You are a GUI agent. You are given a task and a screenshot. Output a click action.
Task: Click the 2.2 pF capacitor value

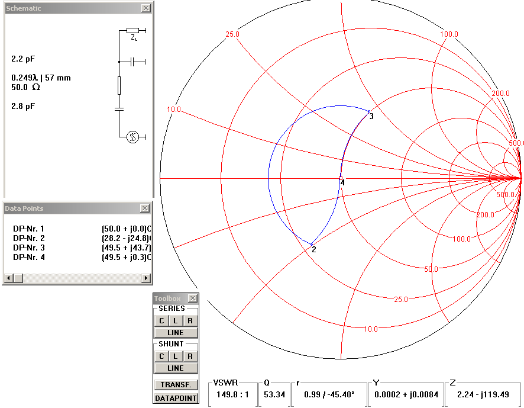tap(23, 59)
